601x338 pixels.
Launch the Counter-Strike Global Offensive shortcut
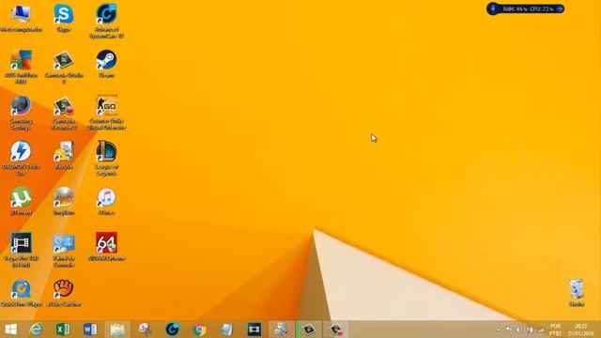point(106,113)
